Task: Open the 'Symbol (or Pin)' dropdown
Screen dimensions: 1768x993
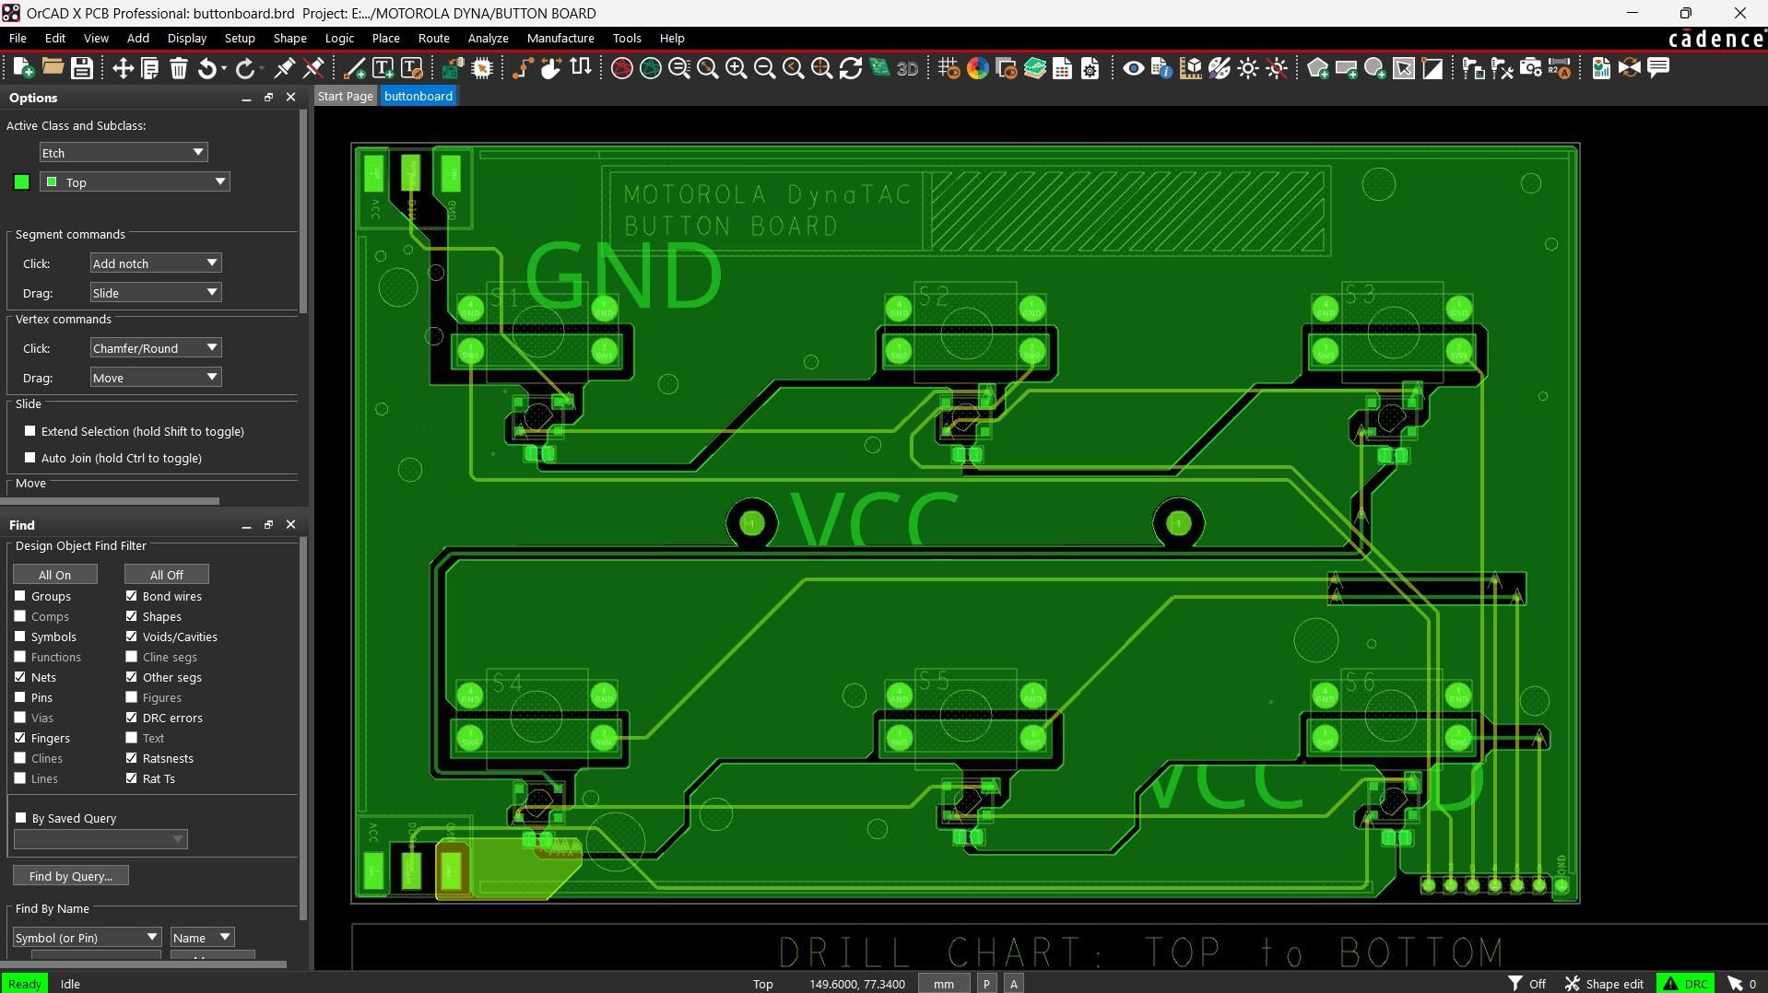Action: 88,938
